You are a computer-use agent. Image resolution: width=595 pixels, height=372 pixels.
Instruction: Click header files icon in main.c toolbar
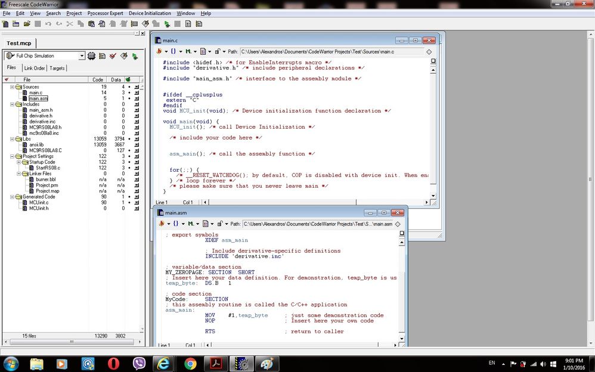tap(159, 51)
